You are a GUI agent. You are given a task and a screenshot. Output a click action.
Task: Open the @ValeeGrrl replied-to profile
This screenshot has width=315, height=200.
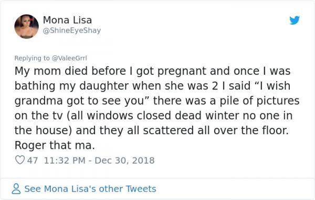point(69,58)
